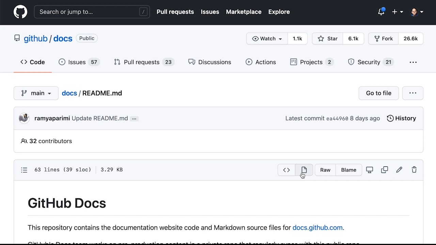Edit the README with the pencil icon

click(x=399, y=169)
